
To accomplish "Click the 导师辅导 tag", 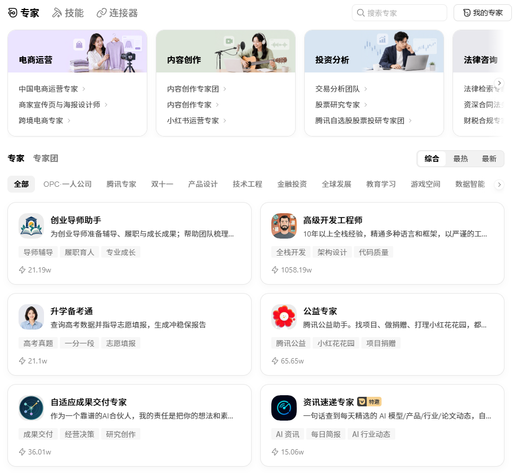I will 38,252.
